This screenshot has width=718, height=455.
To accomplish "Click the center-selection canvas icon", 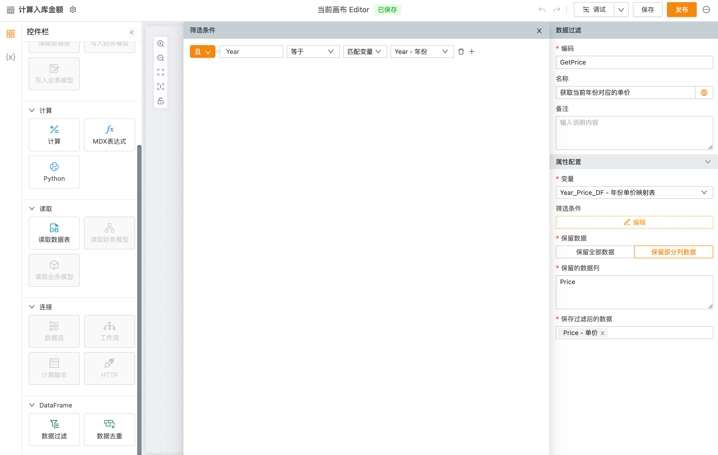I will [160, 87].
